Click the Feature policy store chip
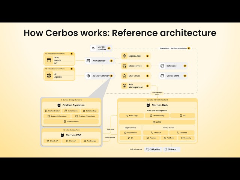 (151, 138)
